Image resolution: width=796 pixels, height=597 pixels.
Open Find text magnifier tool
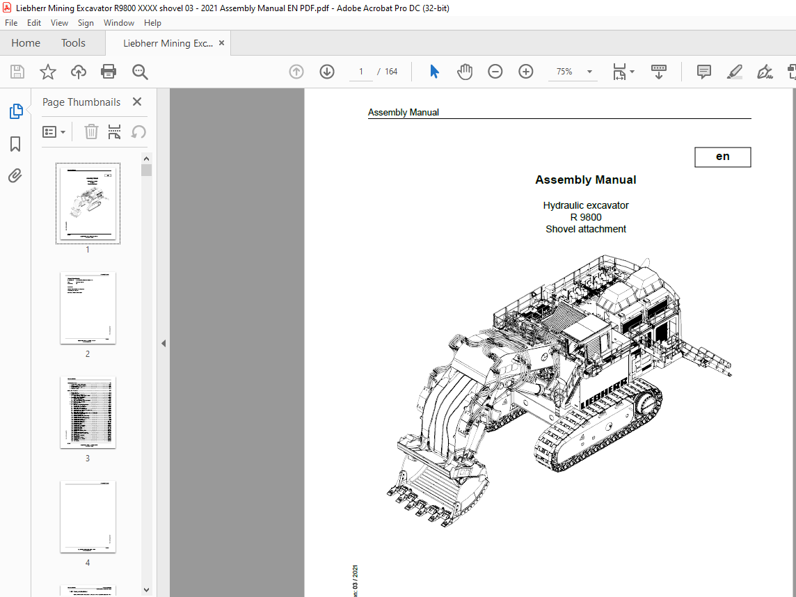(140, 72)
